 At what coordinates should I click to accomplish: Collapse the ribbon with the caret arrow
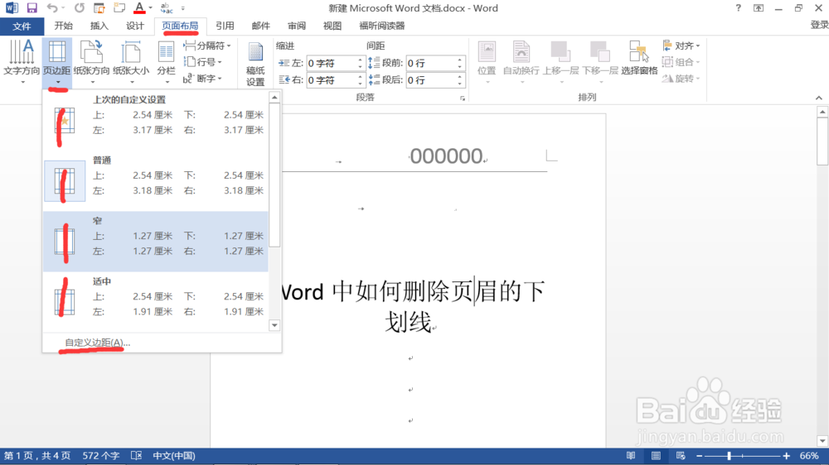pyautogui.click(x=818, y=98)
